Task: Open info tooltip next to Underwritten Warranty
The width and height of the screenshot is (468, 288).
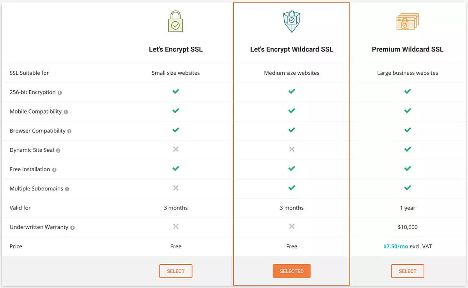Action: 72,227
